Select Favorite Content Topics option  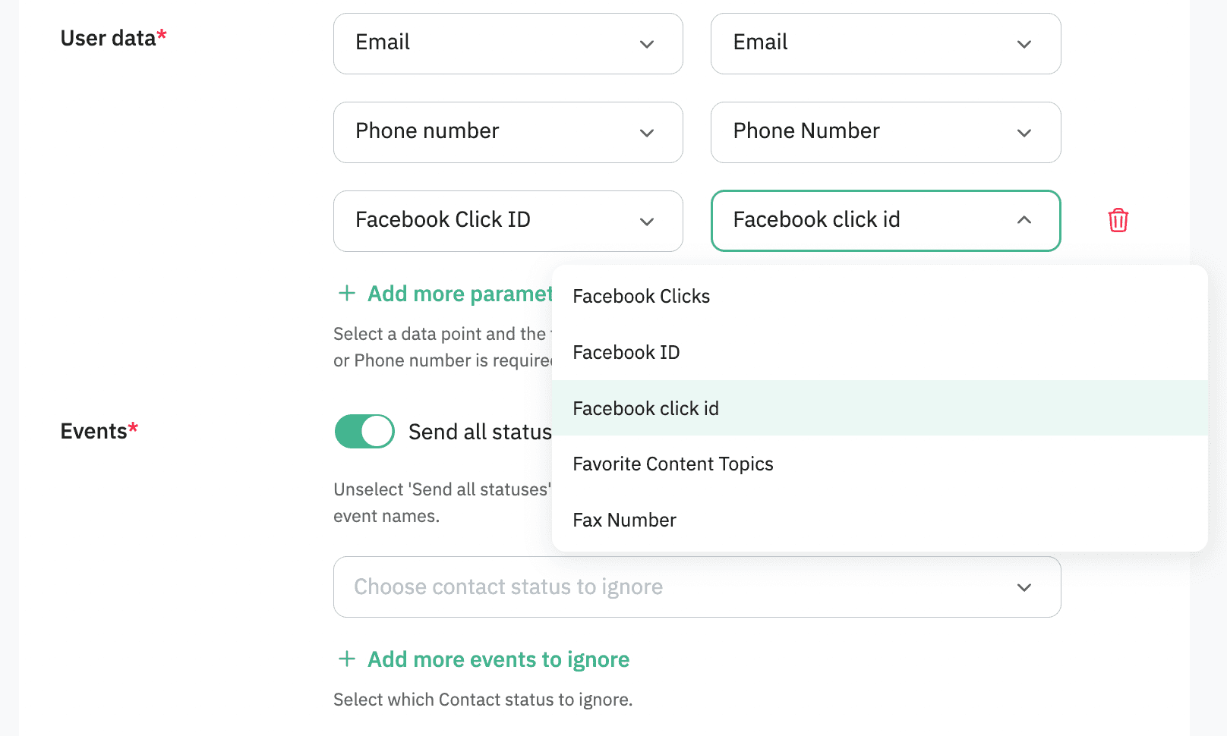point(673,464)
